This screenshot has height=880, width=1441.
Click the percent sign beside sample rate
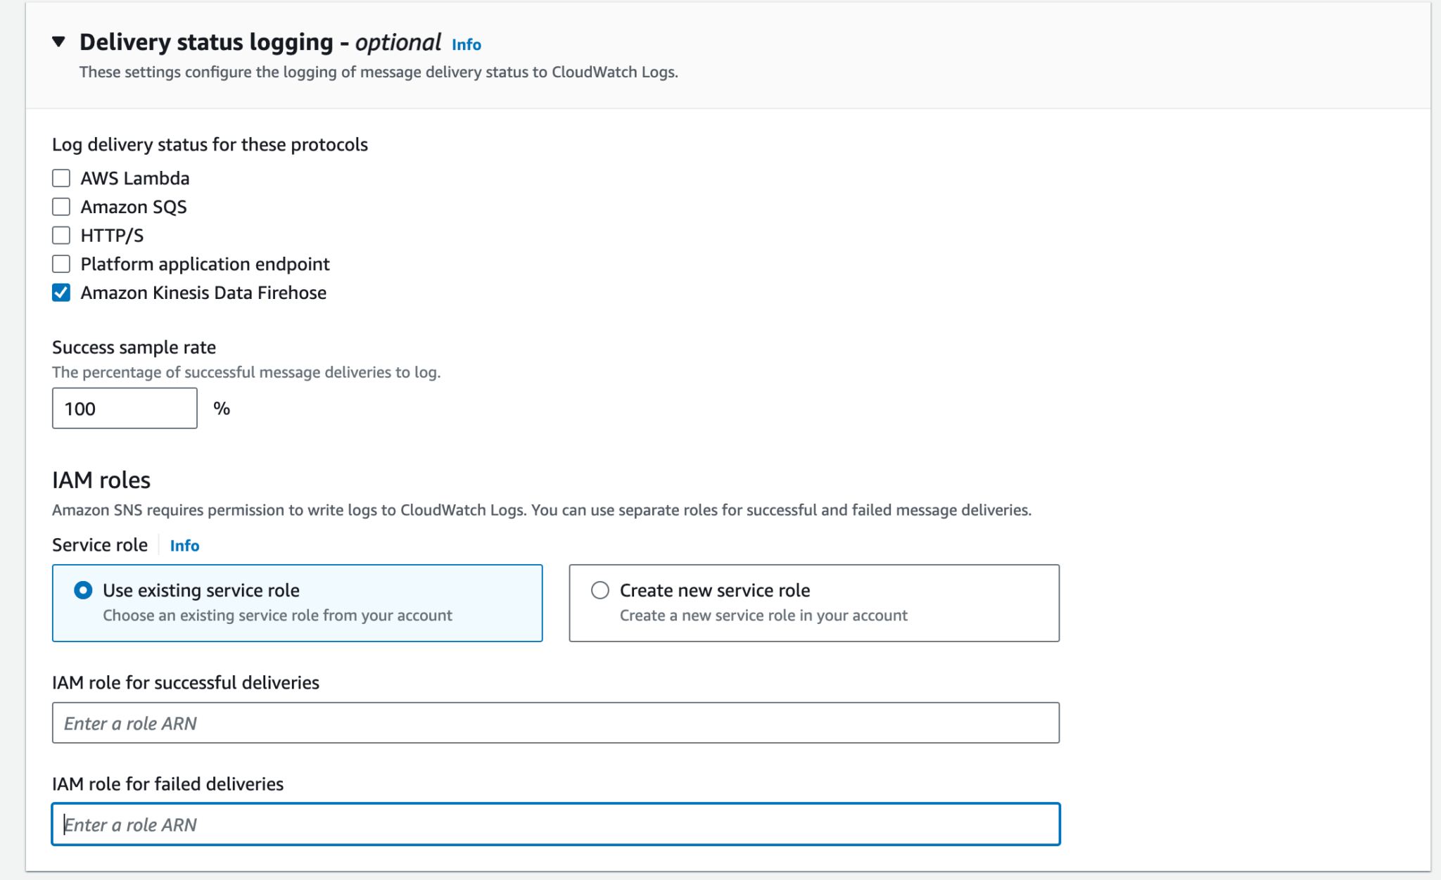[224, 408]
